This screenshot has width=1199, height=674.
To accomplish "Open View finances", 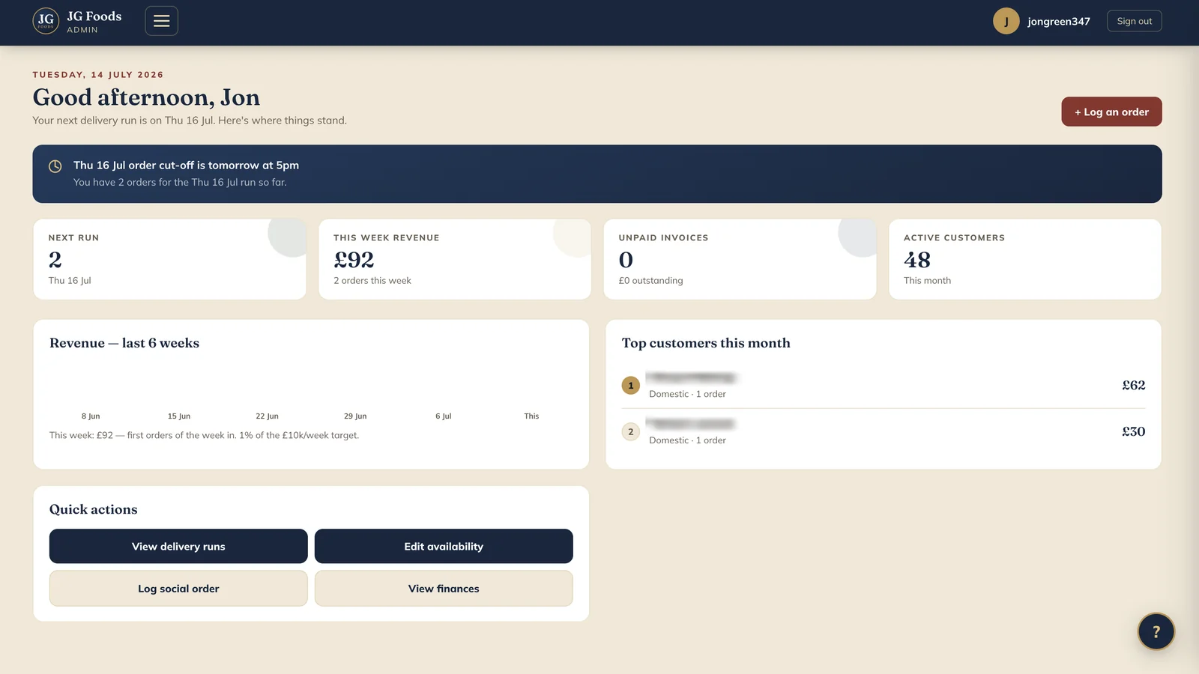I will (x=444, y=589).
